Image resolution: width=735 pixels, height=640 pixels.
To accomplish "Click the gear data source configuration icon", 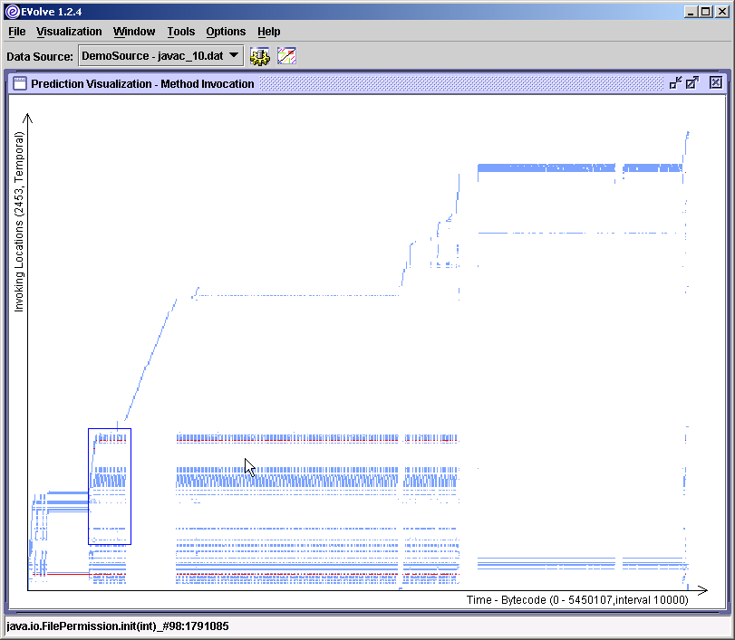I will pos(260,56).
